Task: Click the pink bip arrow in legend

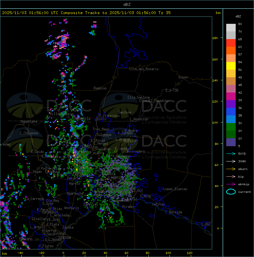Action: click(x=231, y=176)
